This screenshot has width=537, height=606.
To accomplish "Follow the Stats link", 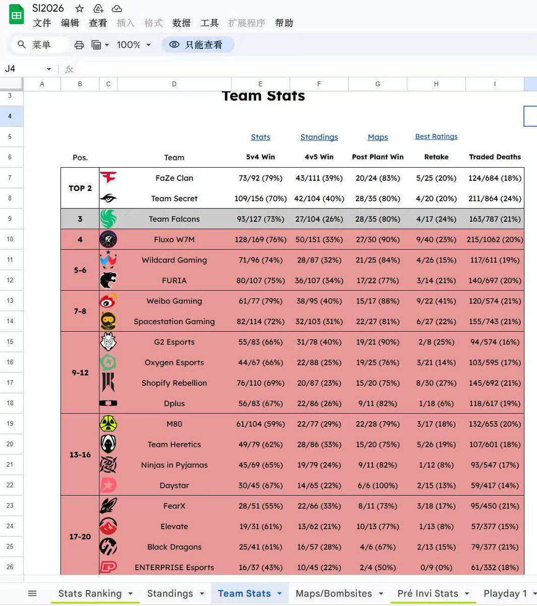I will [261, 137].
